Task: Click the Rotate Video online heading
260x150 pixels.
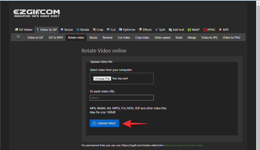Action: click(x=104, y=51)
